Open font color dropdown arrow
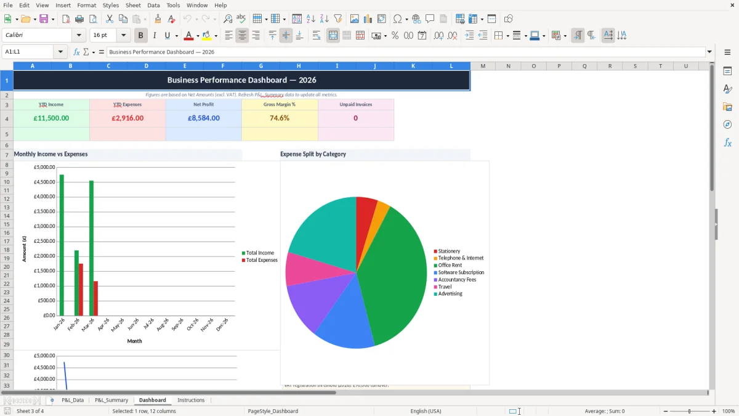The width and height of the screenshot is (739, 416). pos(197,36)
